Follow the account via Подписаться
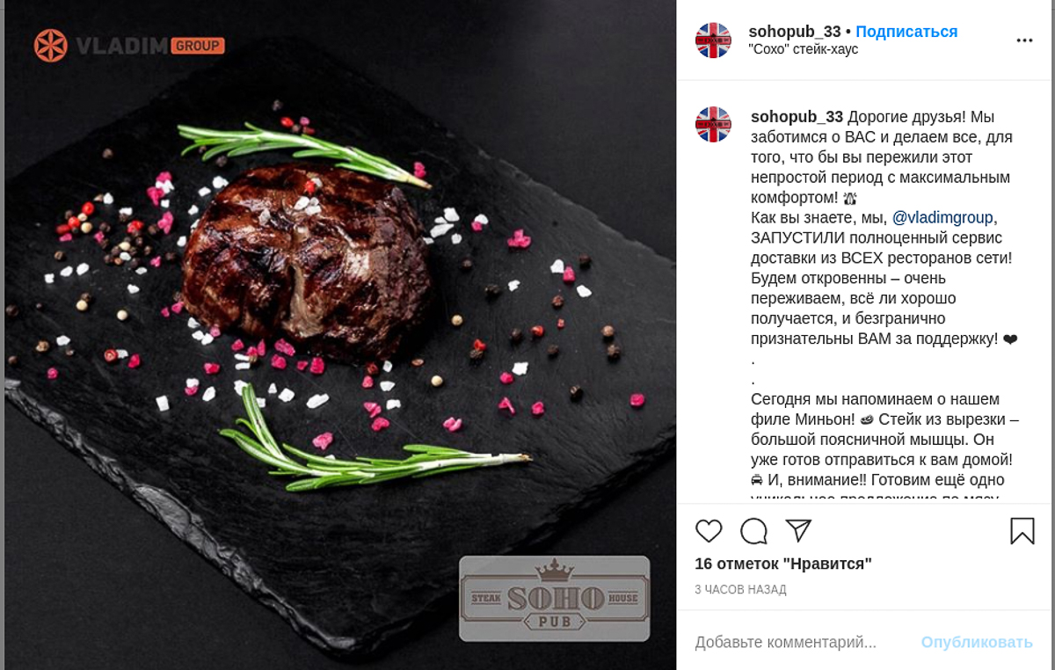This screenshot has height=670, width=1055. (x=906, y=32)
